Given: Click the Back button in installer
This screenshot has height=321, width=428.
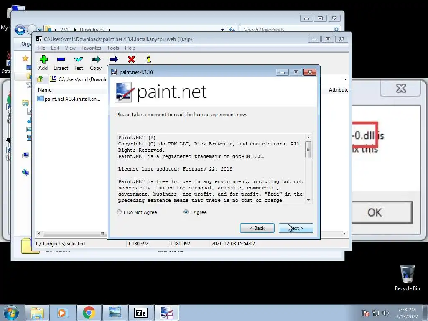Looking at the screenshot, I should pyautogui.click(x=257, y=228).
